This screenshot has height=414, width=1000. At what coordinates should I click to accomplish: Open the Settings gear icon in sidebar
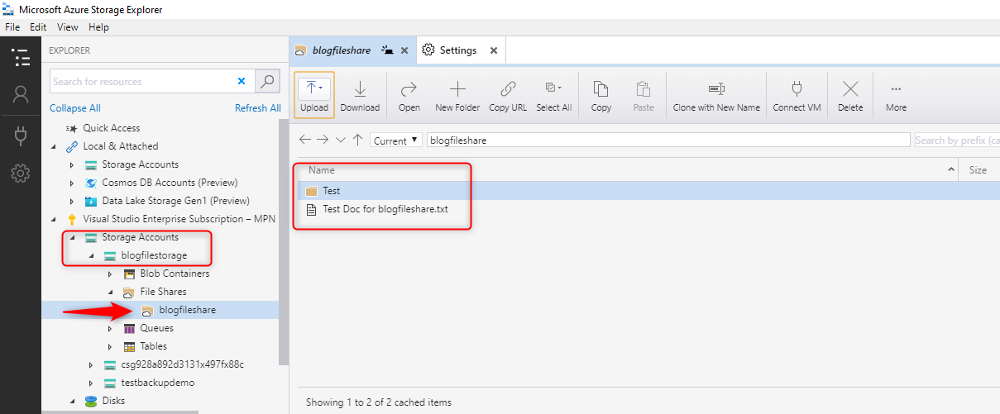click(21, 174)
